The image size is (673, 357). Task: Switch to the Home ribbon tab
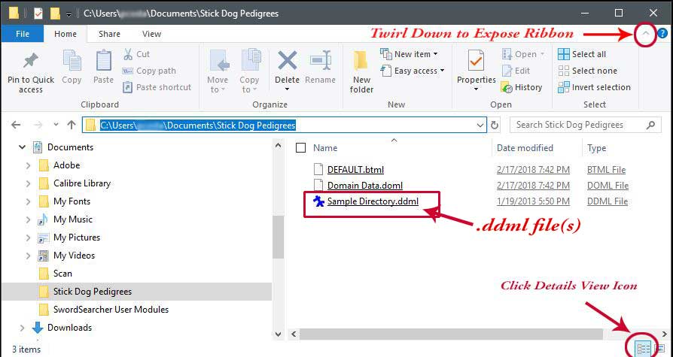65,33
